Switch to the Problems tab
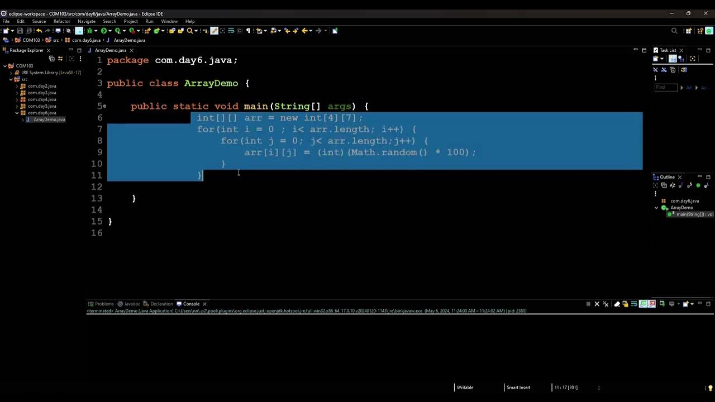715x402 pixels. tap(101, 304)
